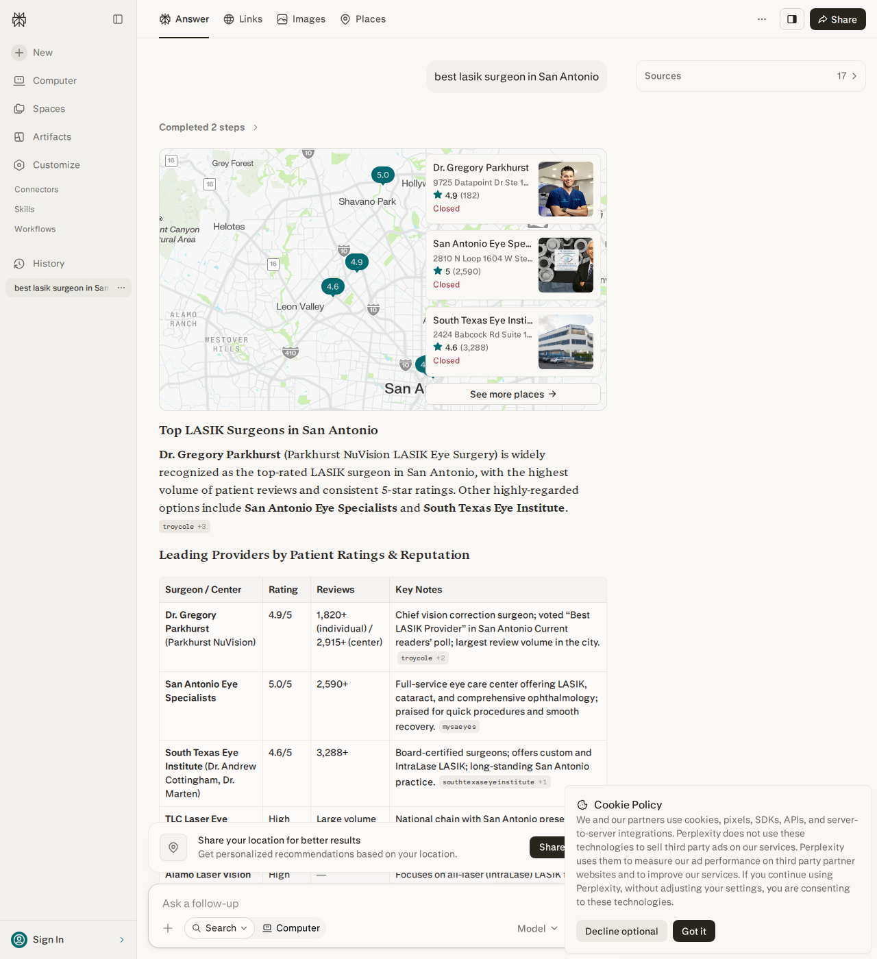Open Artifacts in the sidebar
877x959 pixels.
point(42,137)
